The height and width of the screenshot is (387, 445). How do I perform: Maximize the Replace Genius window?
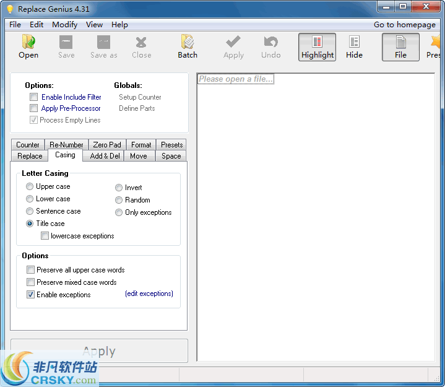[x=402, y=7]
